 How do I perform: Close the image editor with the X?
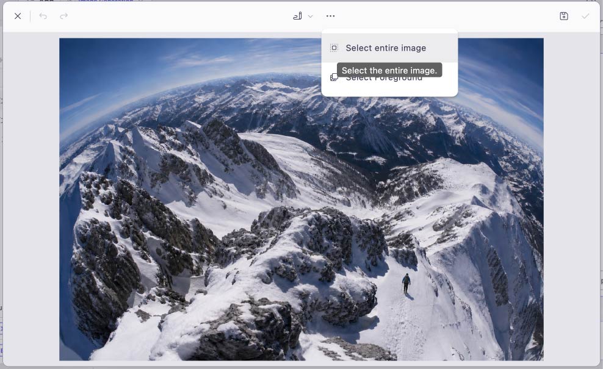tap(18, 16)
